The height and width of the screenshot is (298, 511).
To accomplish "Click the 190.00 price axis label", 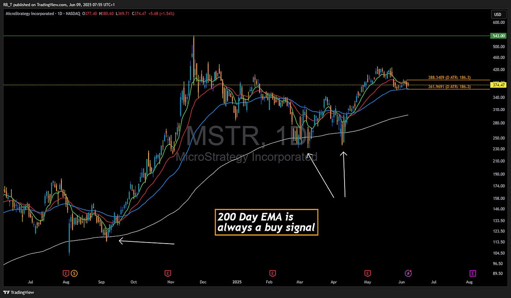I will point(499,174).
